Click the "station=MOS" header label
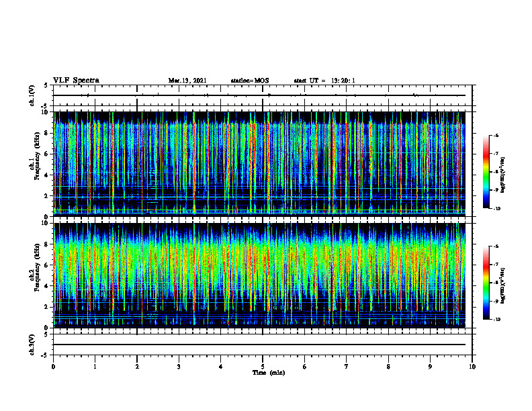 point(250,81)
